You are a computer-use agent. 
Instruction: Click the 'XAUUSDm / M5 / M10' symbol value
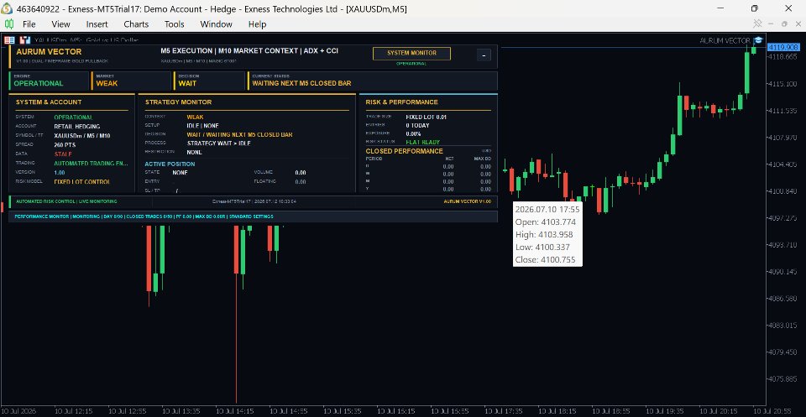pyautogui.click(x=81, y=136)
